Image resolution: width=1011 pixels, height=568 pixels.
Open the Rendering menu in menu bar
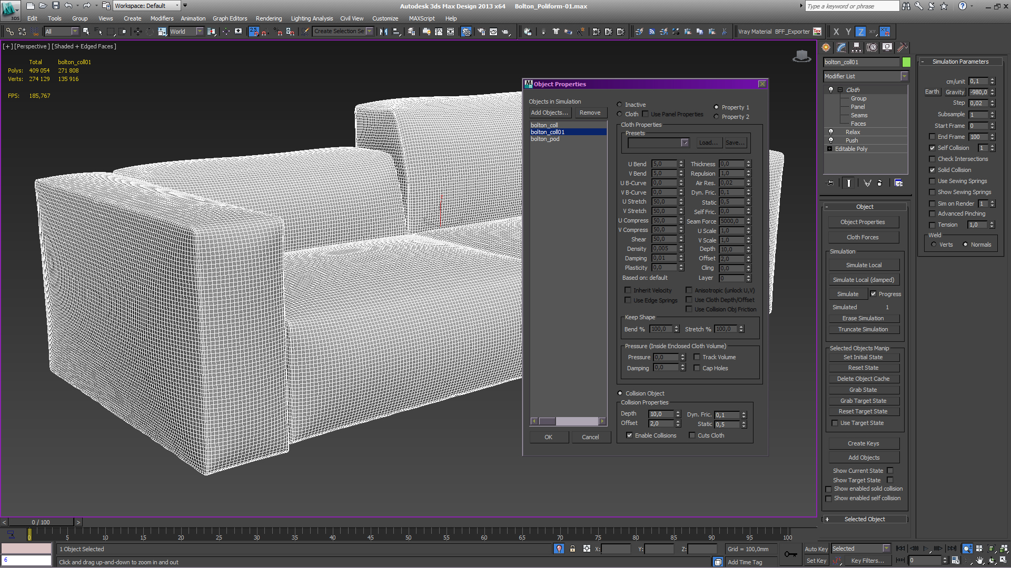[x=269, y=19]
